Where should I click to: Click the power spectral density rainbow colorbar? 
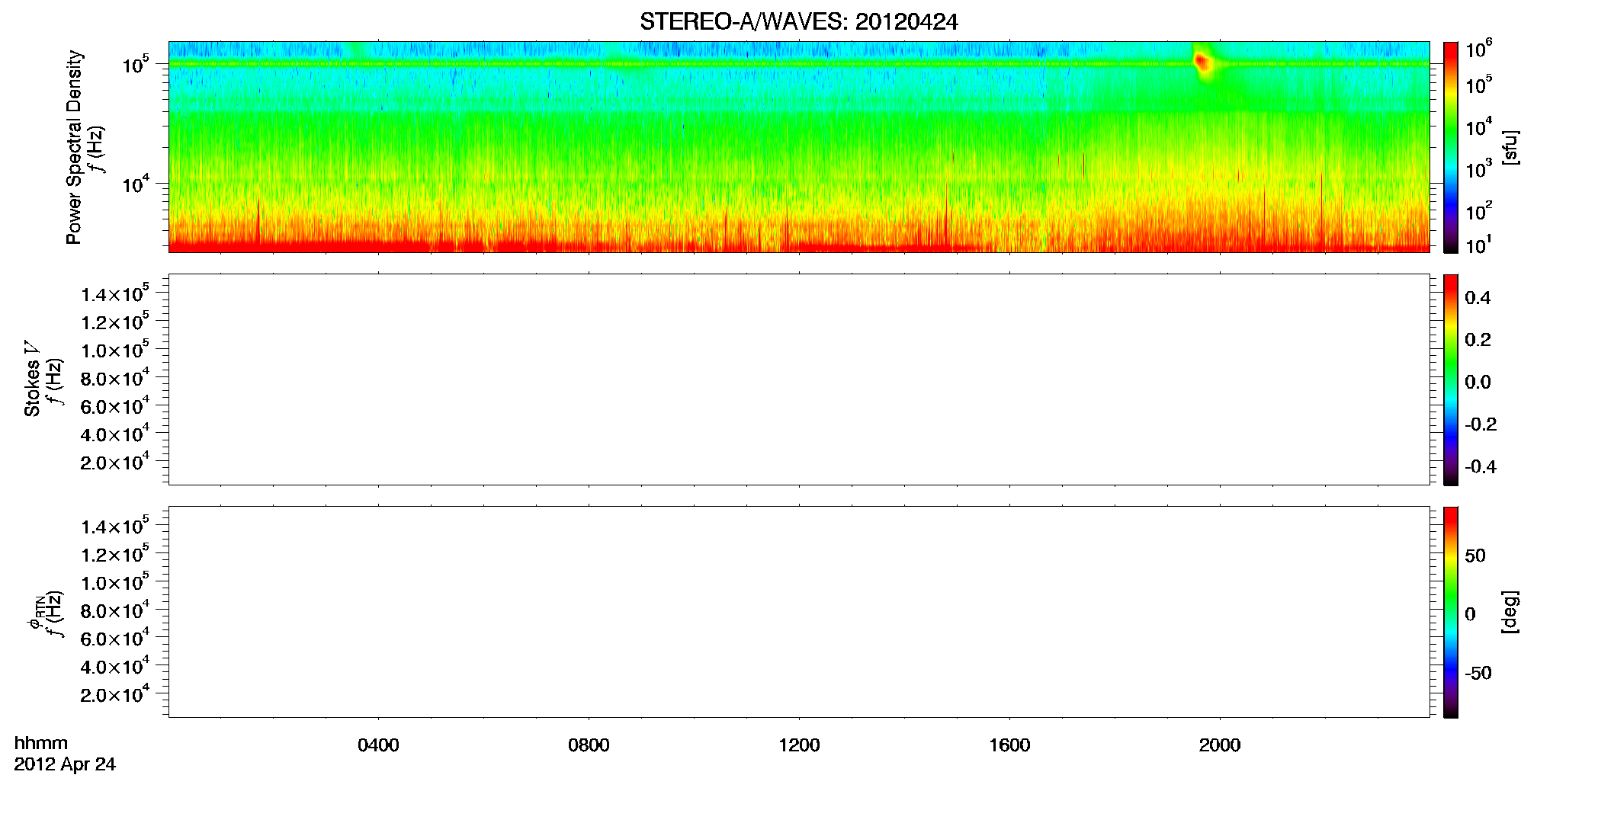[1450, 147]
